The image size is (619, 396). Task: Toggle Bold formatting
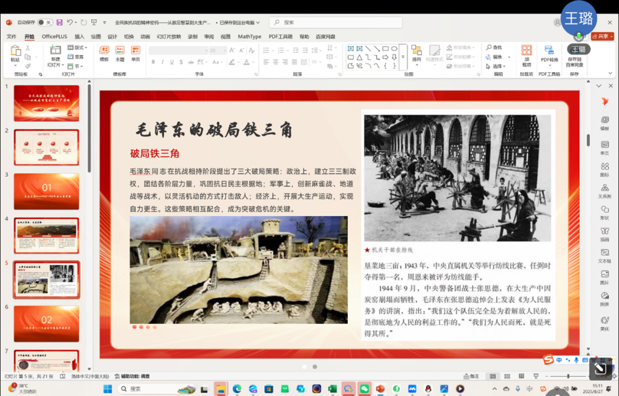pyautogui.click(x=153, y=62)
